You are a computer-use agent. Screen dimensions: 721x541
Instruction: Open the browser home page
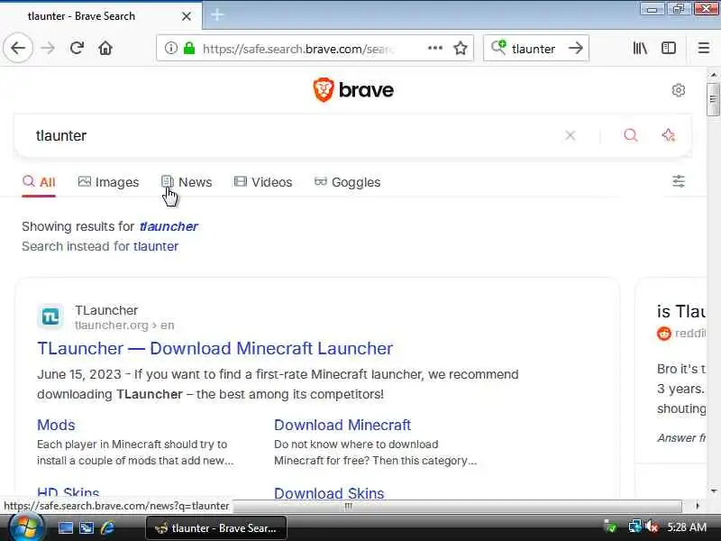tap(105, 48)
